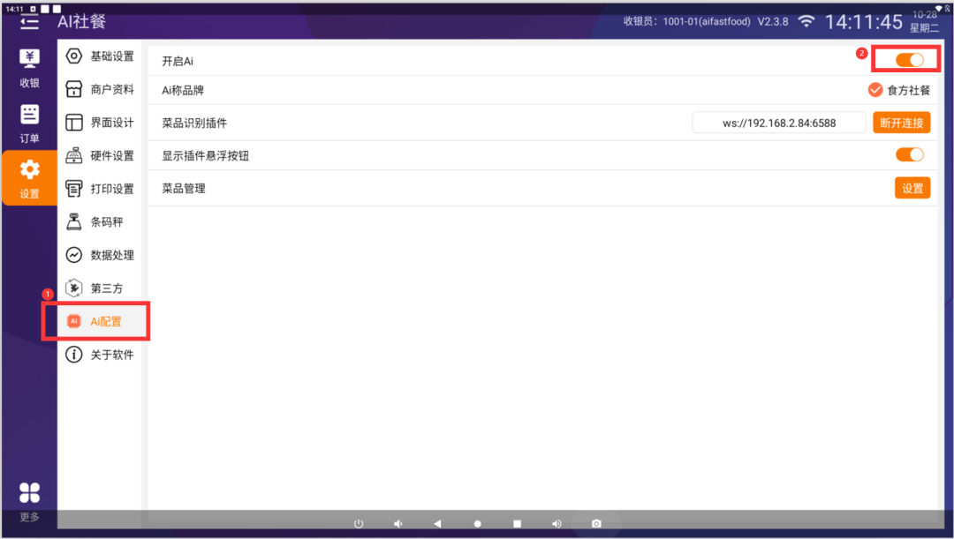Select the 打印设置 menu item
Image resolution: width=954 pixels, height=539 pixels.
point(101,189)
